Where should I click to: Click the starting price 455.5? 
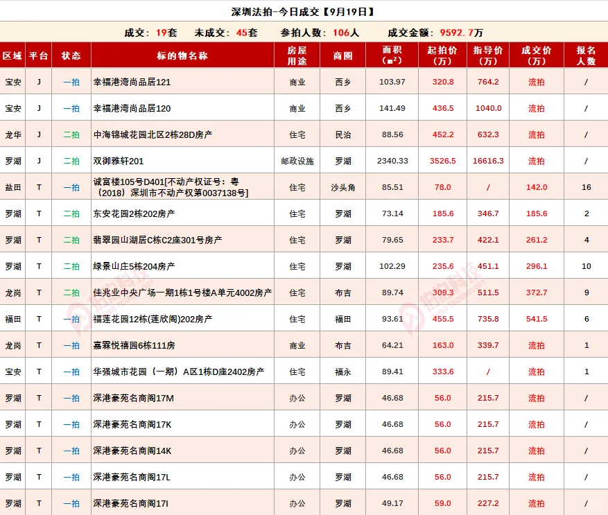tap(443, 319)
